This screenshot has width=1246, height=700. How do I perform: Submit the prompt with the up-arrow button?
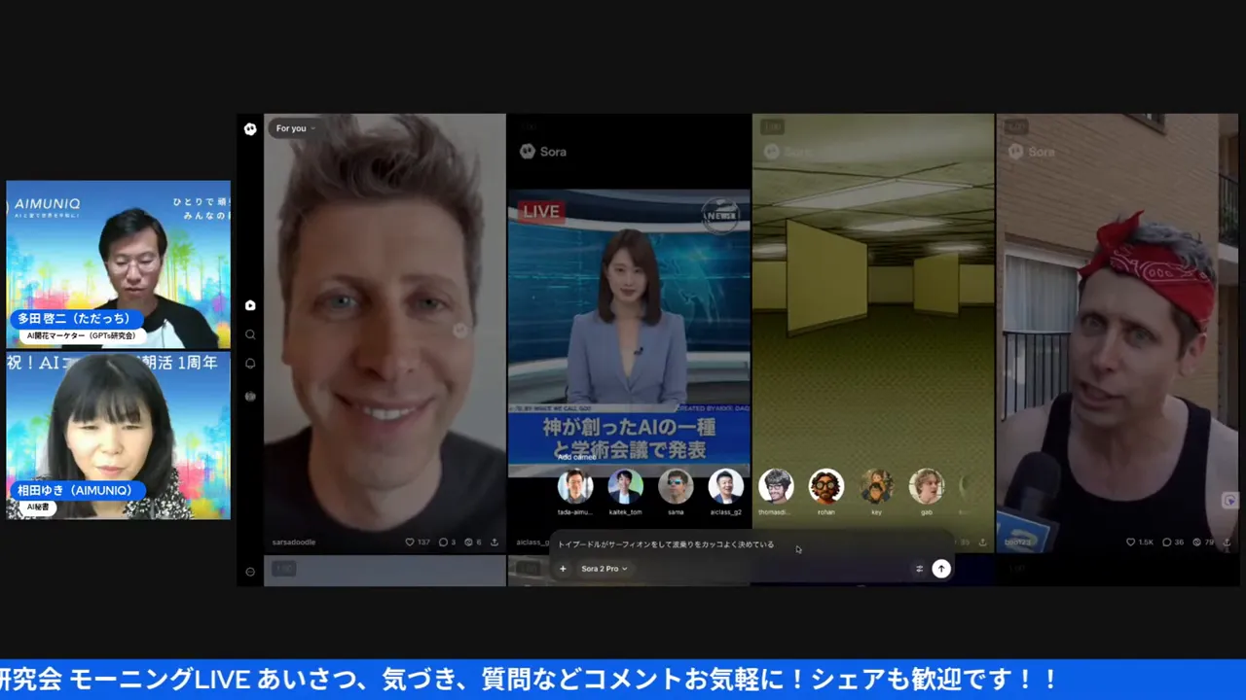[941, 569]
